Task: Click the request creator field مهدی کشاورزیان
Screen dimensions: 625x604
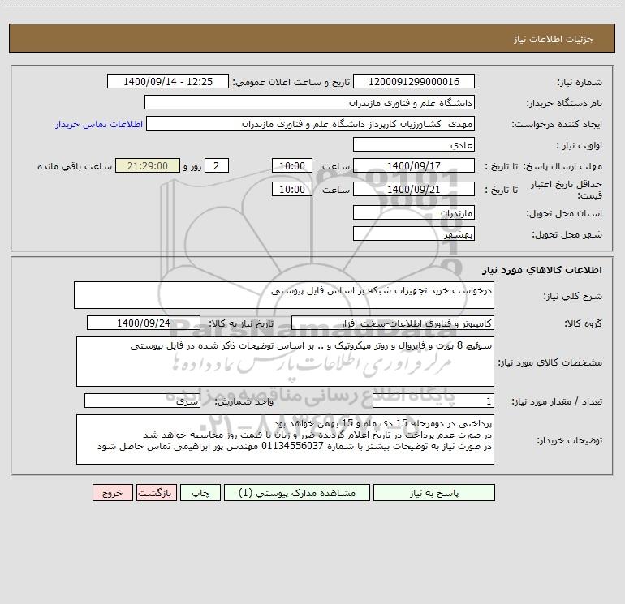Action: point(310,123)
